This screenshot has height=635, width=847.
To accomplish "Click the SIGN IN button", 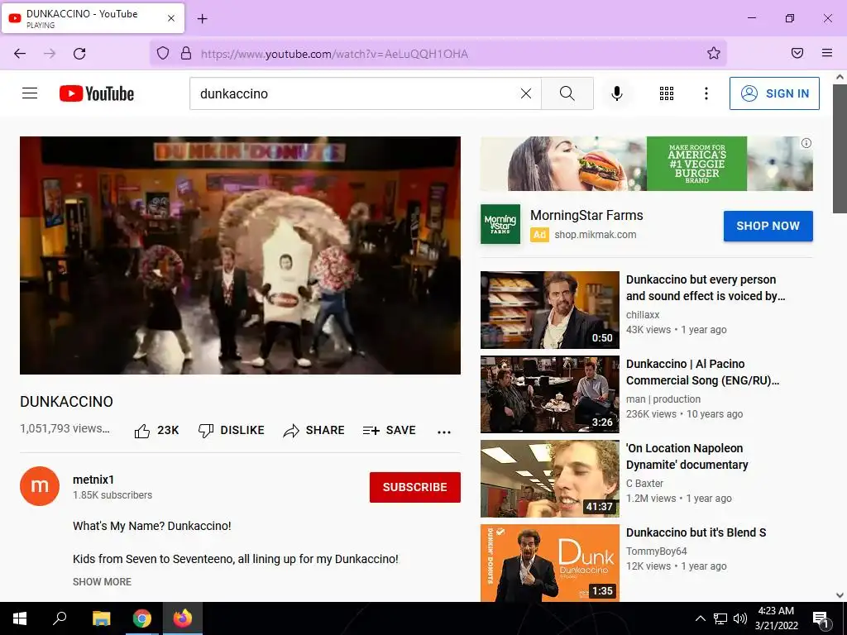I will (x=774, y=93).
